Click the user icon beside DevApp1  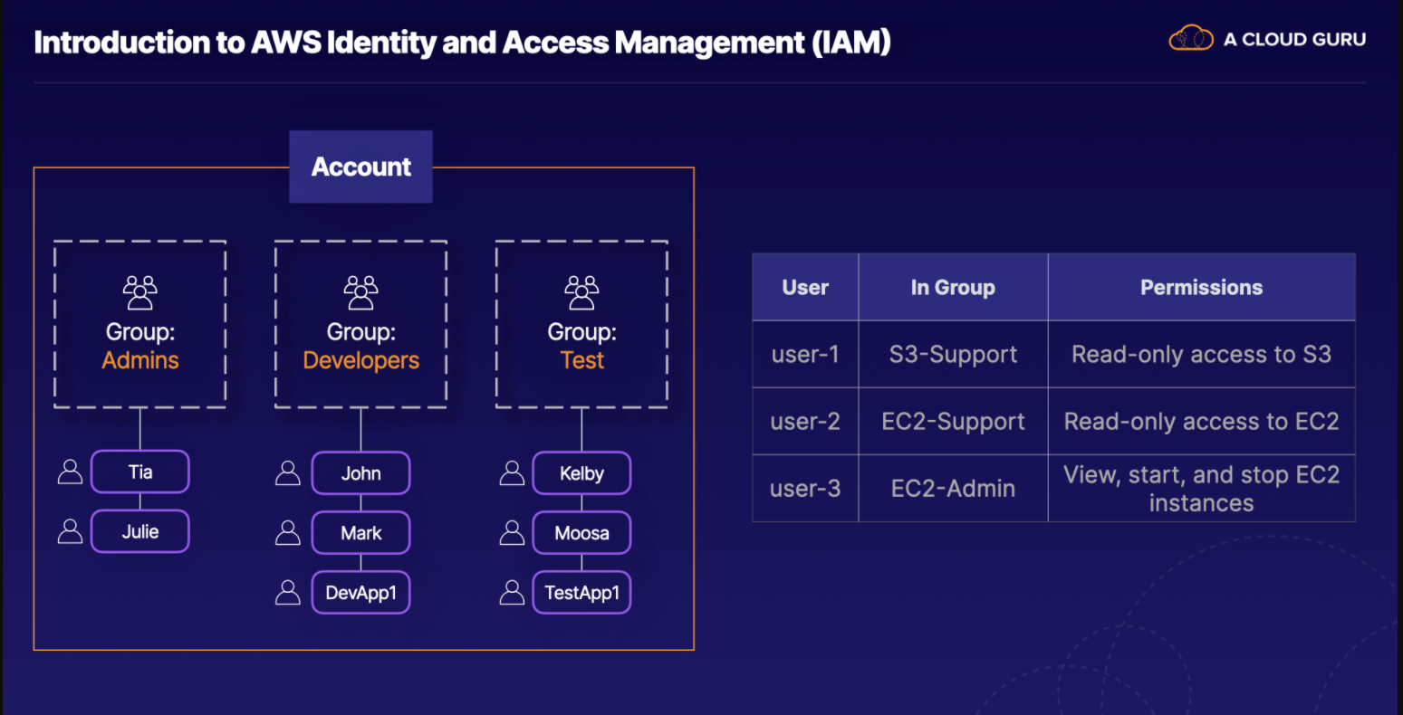(x=288, y=593)
